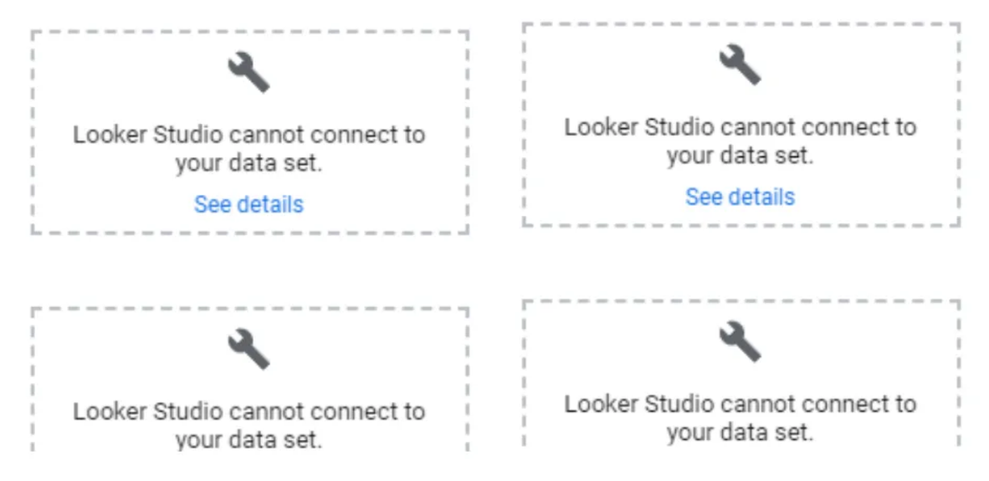
Task: Select the top-right card's 'Looker Studio cannot connect to' line
Action: [740, 126]
